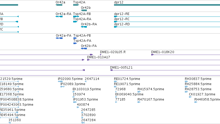Click the Or42b-RA label
Image resolution: width=220 pixels, height=124 pixels.
point(89,24)
